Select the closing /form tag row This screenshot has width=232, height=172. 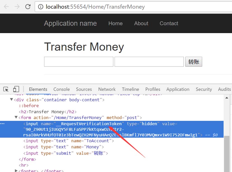[x=27, y=159]
